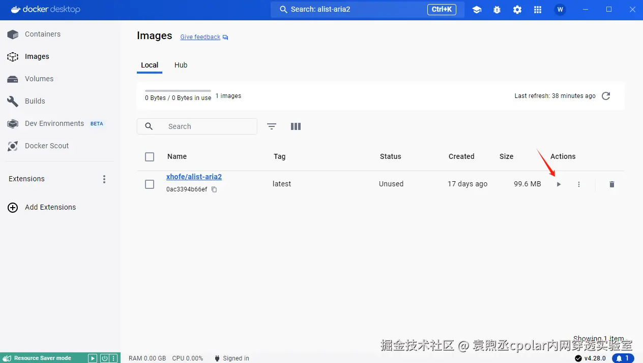Delete the xhofe/alist-aria2 image
643x363 pixels.
click(x=612, y=184)
